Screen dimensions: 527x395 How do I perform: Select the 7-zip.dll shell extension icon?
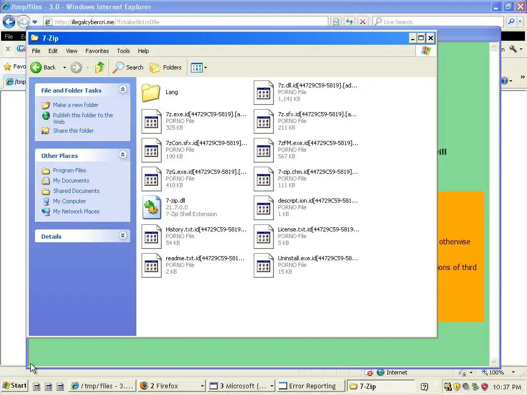pos(151,208)
